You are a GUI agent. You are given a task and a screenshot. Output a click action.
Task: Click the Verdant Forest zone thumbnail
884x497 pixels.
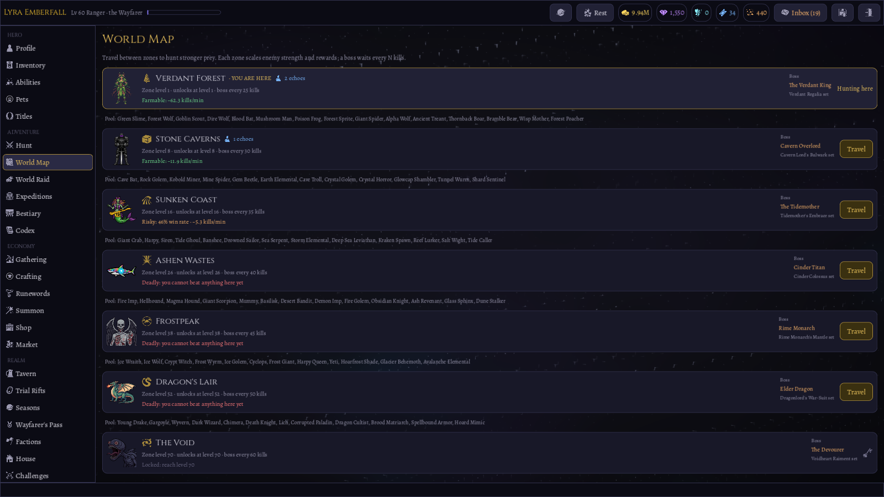click(x=122, y=88)
